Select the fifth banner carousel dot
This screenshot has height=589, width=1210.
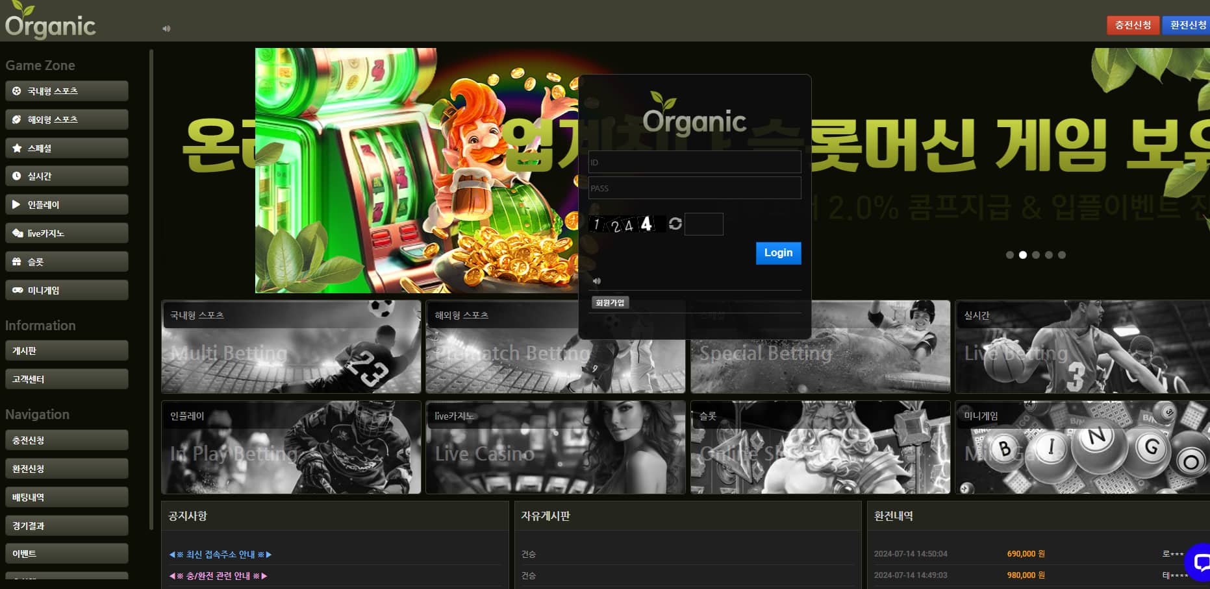click(1062, 255)
